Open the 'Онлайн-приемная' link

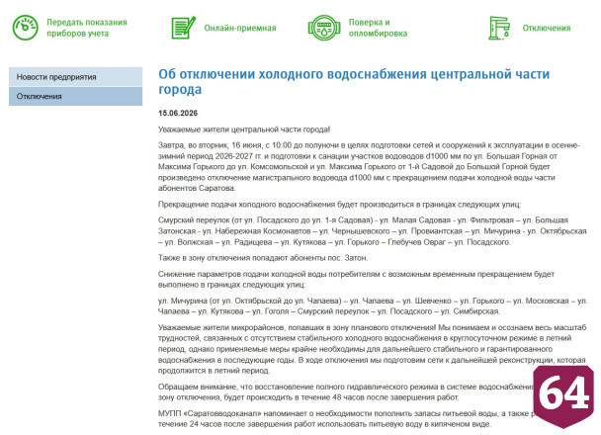pyautogui.click(x=240, y=28)
